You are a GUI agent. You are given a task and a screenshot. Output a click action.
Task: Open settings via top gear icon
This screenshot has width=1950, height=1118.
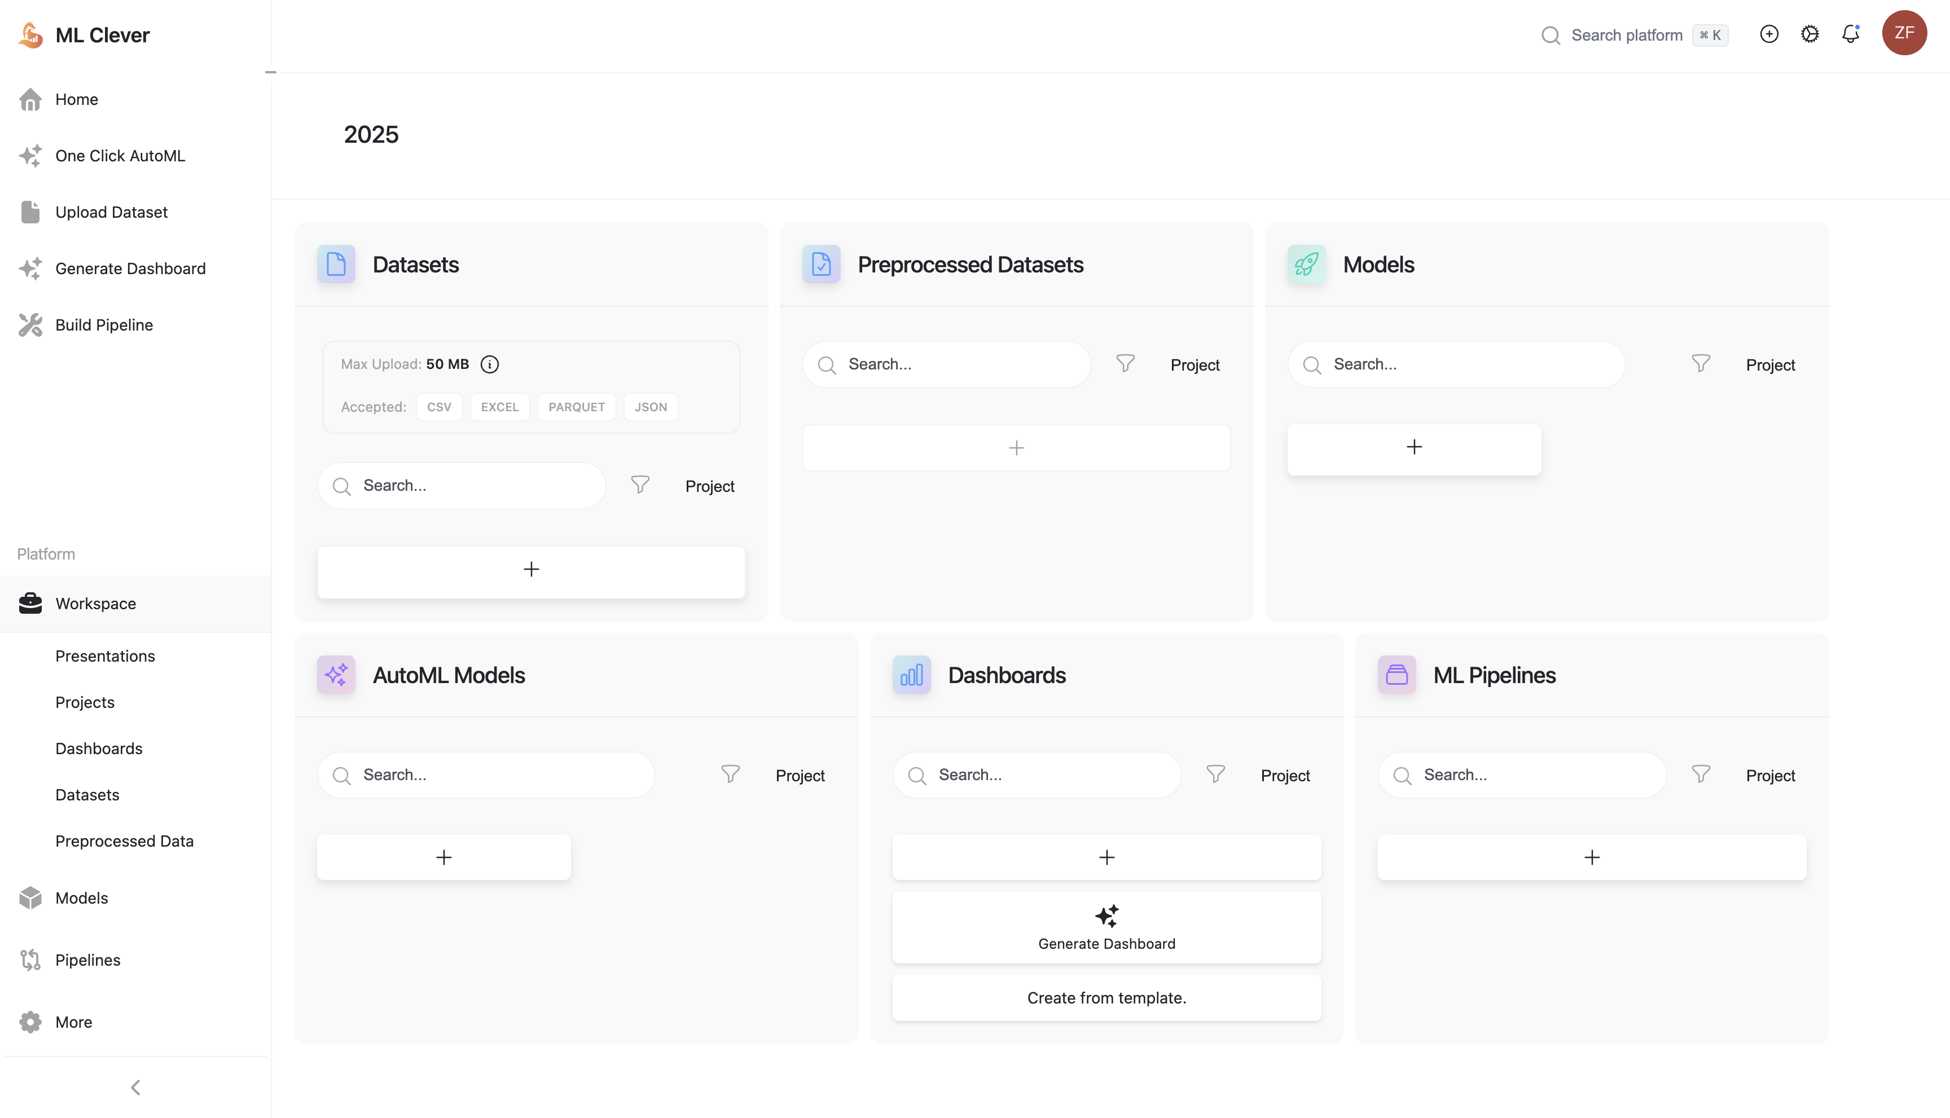[1810, 34]
